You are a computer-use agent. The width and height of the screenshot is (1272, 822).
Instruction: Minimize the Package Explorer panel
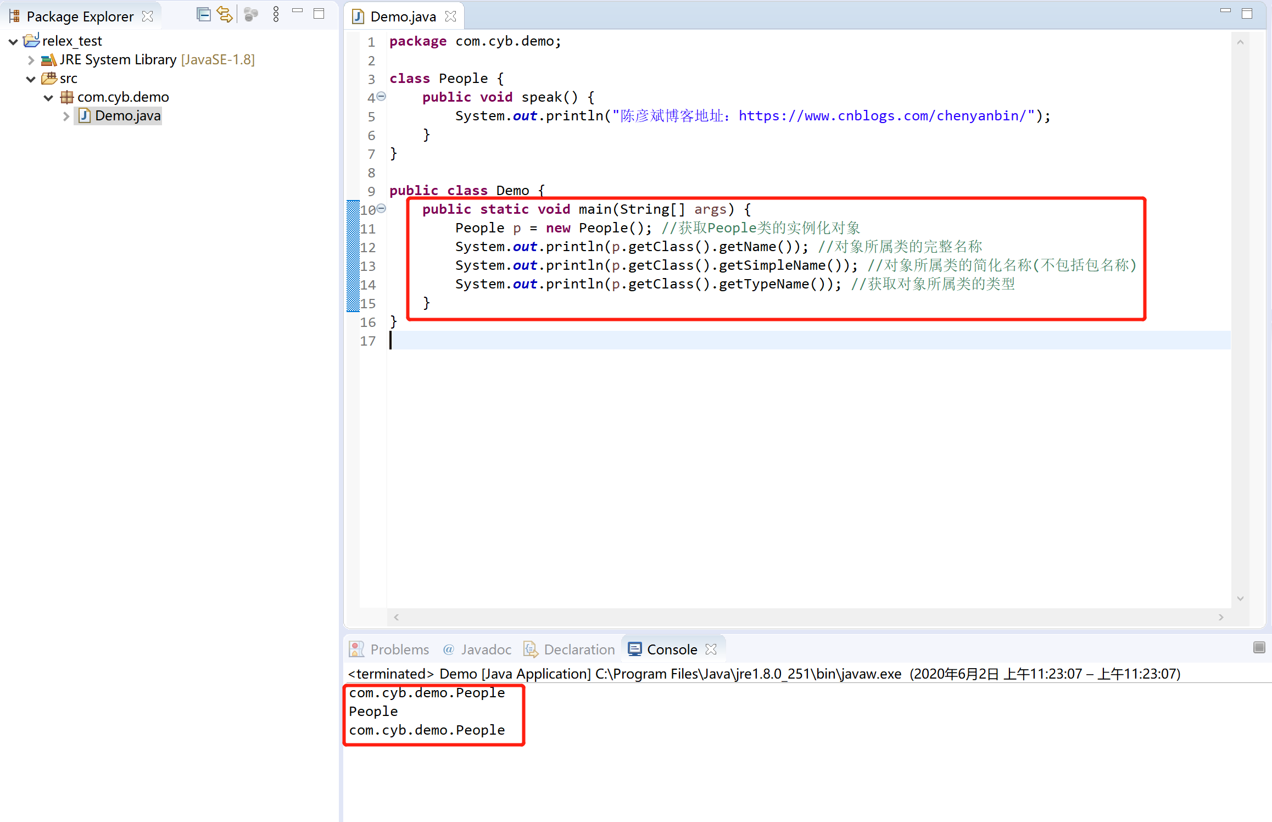tap(297, 11)
